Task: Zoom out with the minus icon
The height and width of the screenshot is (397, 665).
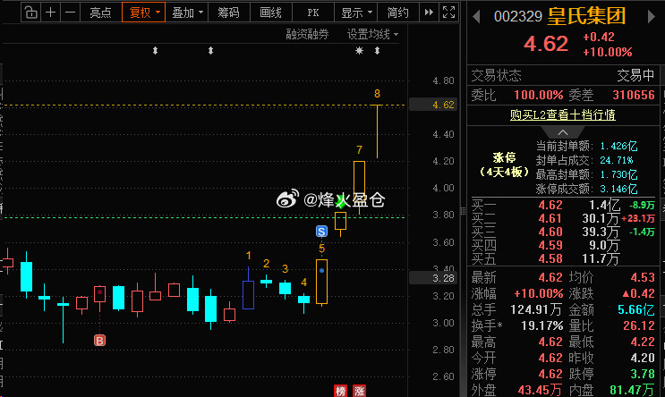Action: (71, 13)
